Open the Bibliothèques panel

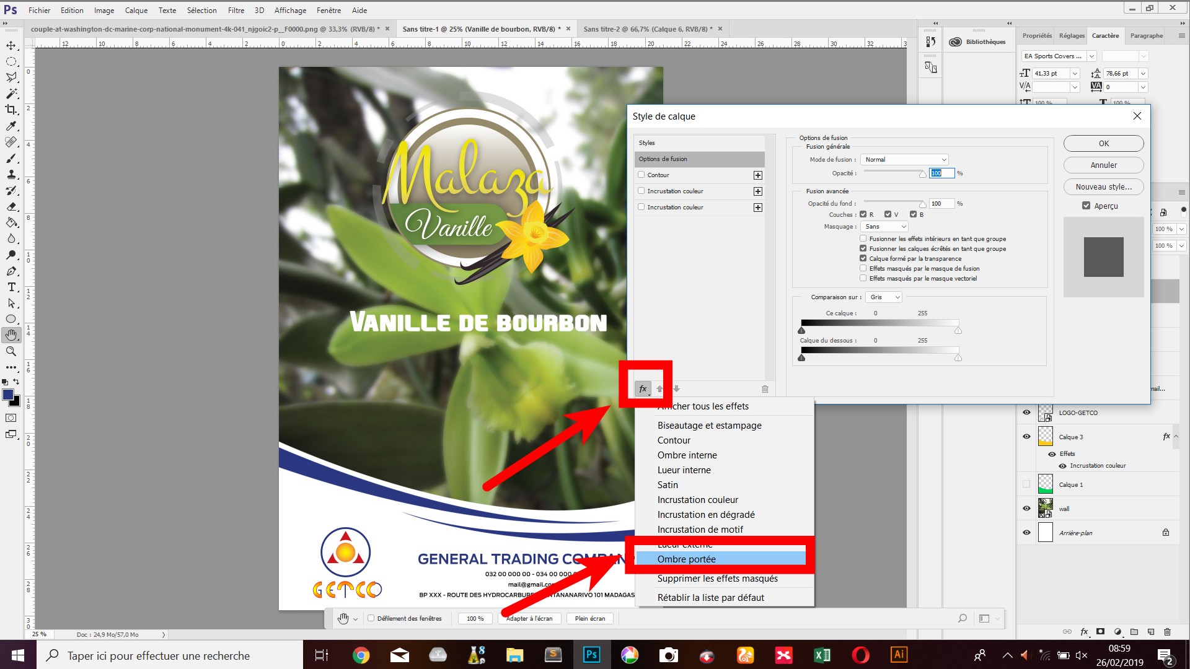coord(977,42)
